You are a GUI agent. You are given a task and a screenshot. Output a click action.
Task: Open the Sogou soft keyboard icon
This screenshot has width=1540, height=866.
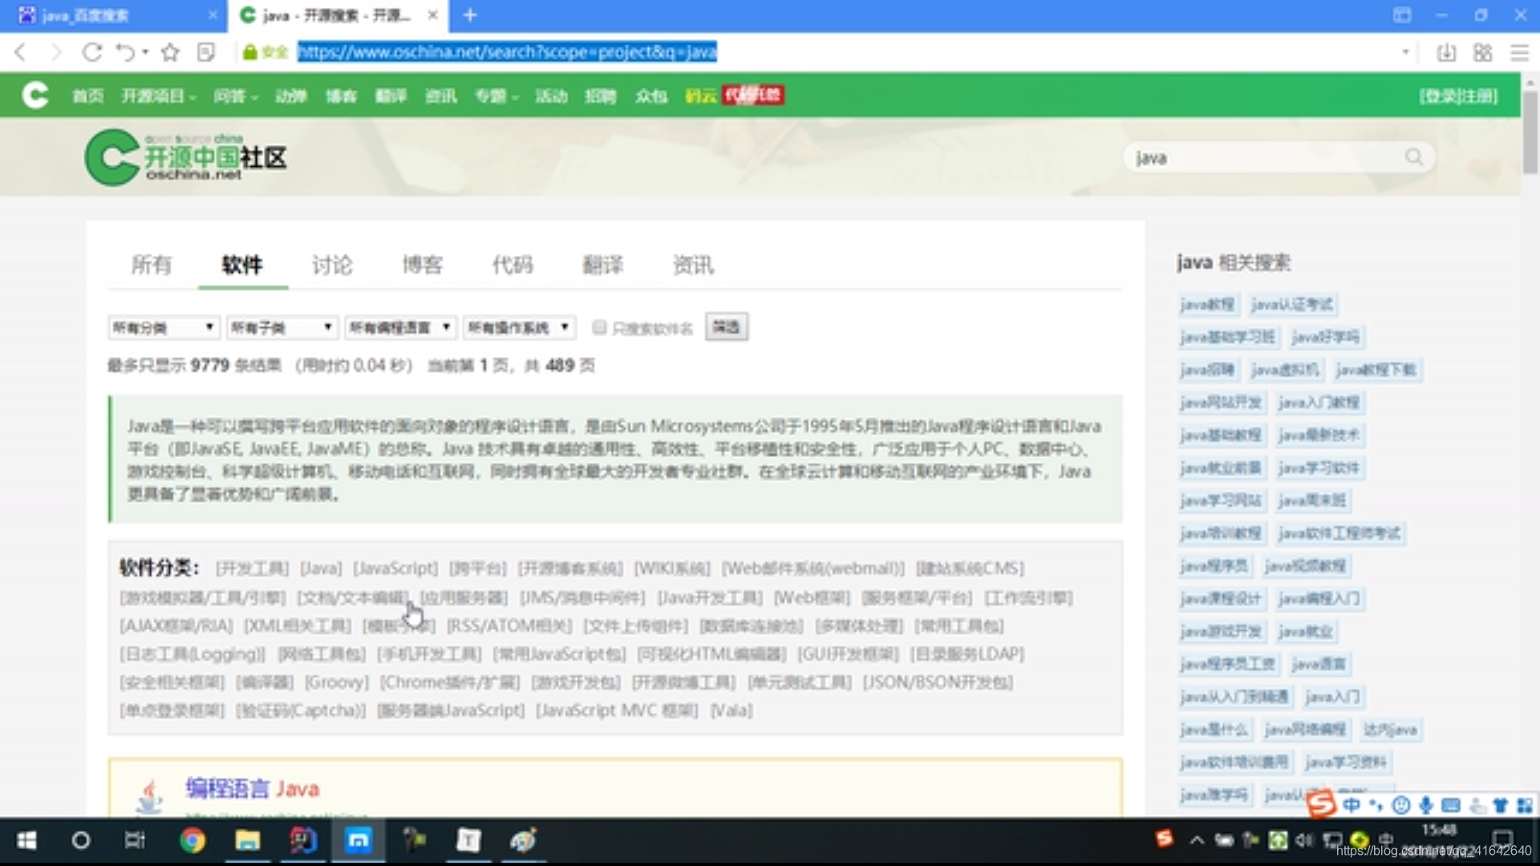1451,805
